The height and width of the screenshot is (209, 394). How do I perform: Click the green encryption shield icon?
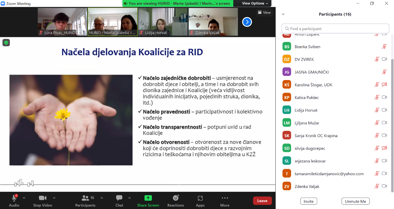[6, 43]
